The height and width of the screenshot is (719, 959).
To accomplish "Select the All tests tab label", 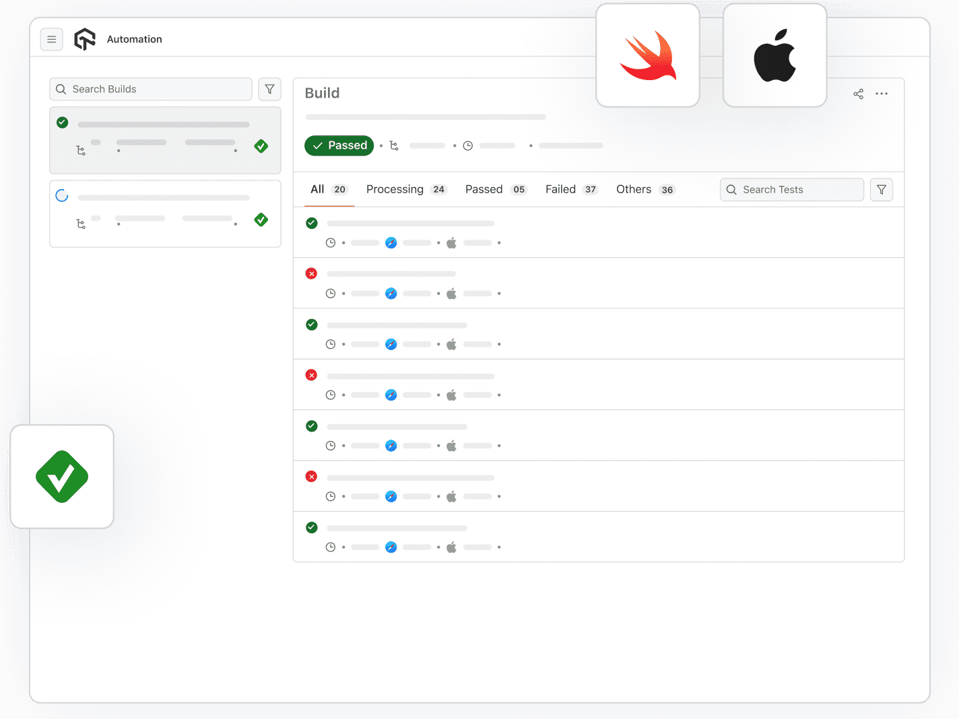I will [x=318, y=189].
